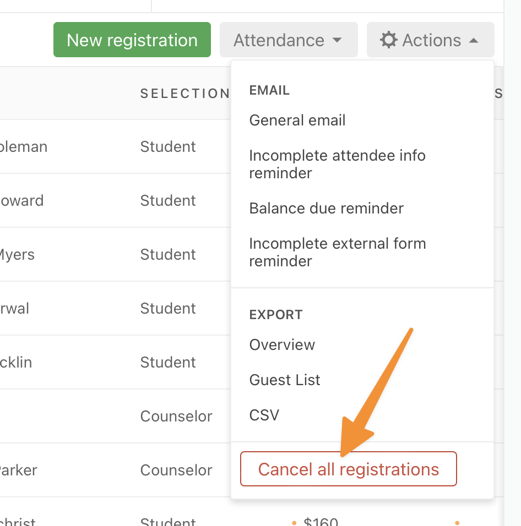Click the New registration button
This screenshot has height=526, width=521.
point(132,40)
